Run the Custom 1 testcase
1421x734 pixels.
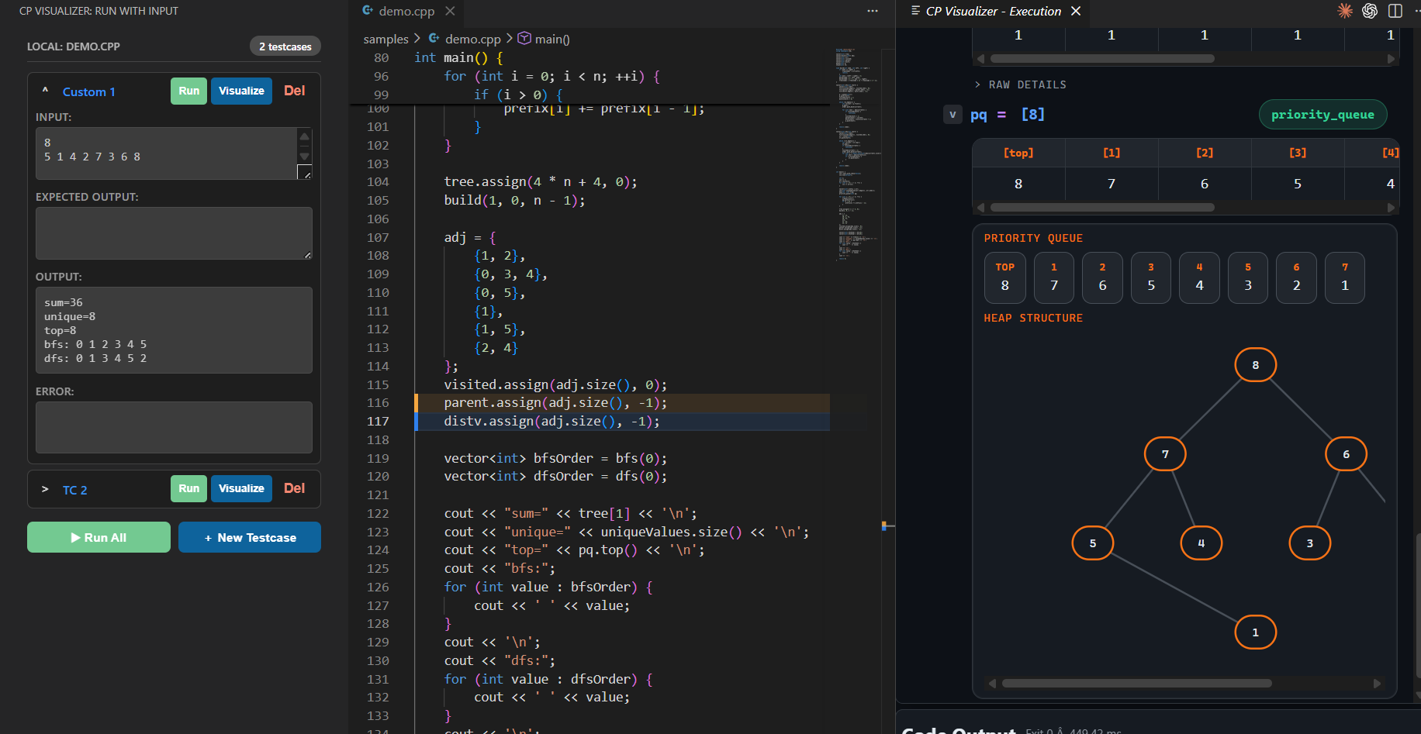click(188, 91)
